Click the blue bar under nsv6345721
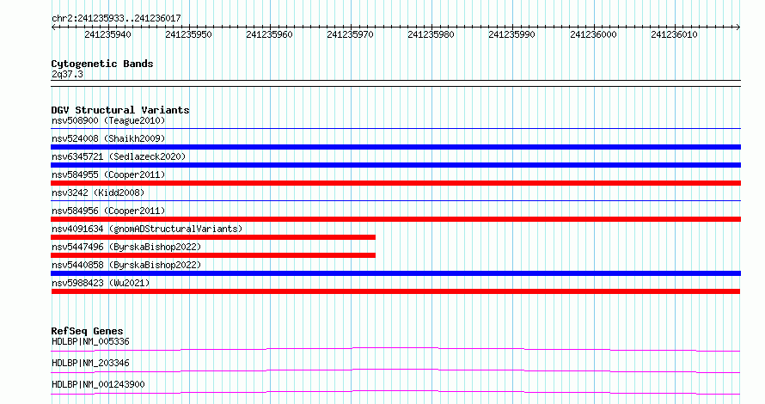 [395, 165]
